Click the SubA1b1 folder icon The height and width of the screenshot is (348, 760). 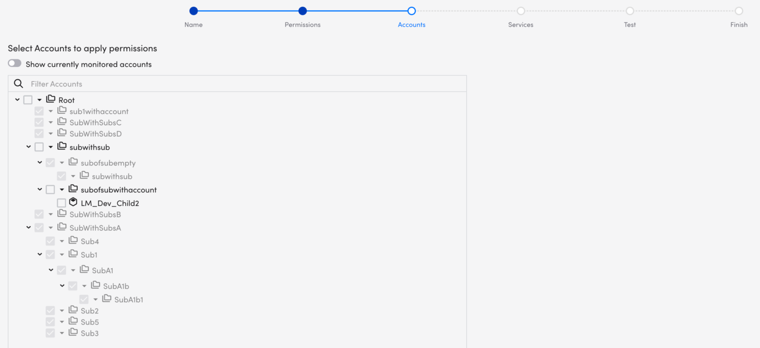pyautogui.click(x=106, y=299)
